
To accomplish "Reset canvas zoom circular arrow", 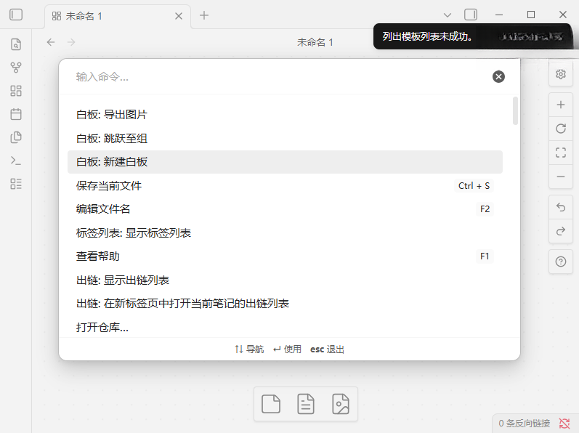I will [x=561, y=129].
